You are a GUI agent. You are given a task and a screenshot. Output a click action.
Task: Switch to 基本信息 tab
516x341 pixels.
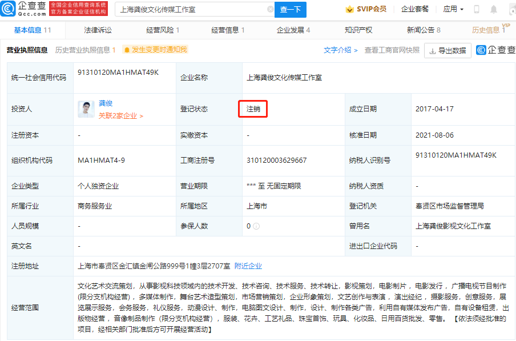point(32,30)
